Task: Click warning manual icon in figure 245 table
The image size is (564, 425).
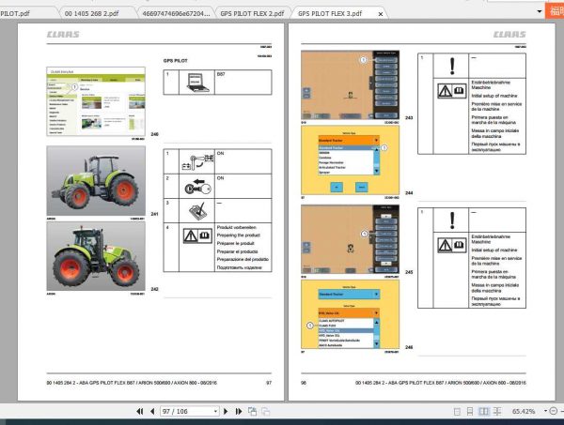Action: click(452, 245)
